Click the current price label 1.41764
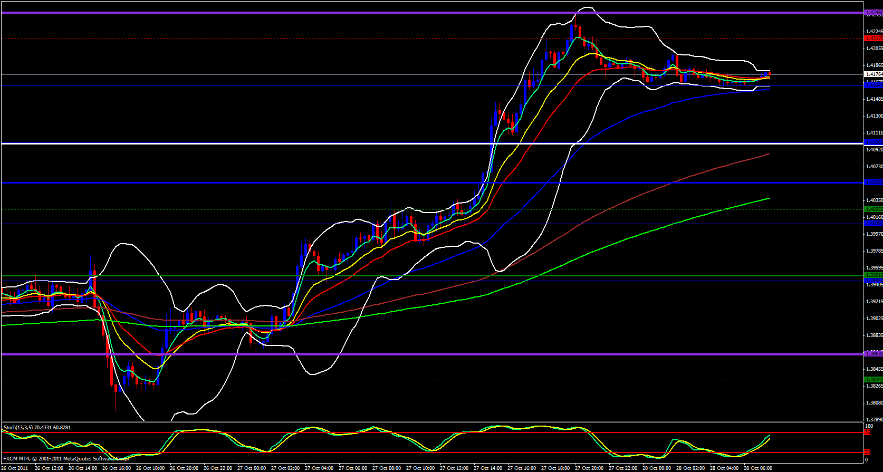Screen dimensions: 883x472 [874, 74]
